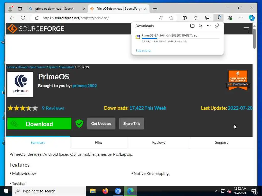Open the Edge profile icon
The image size is (262, 196).
point(10,9)
